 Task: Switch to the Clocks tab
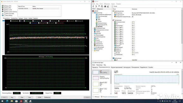click(x=26, y=18)
